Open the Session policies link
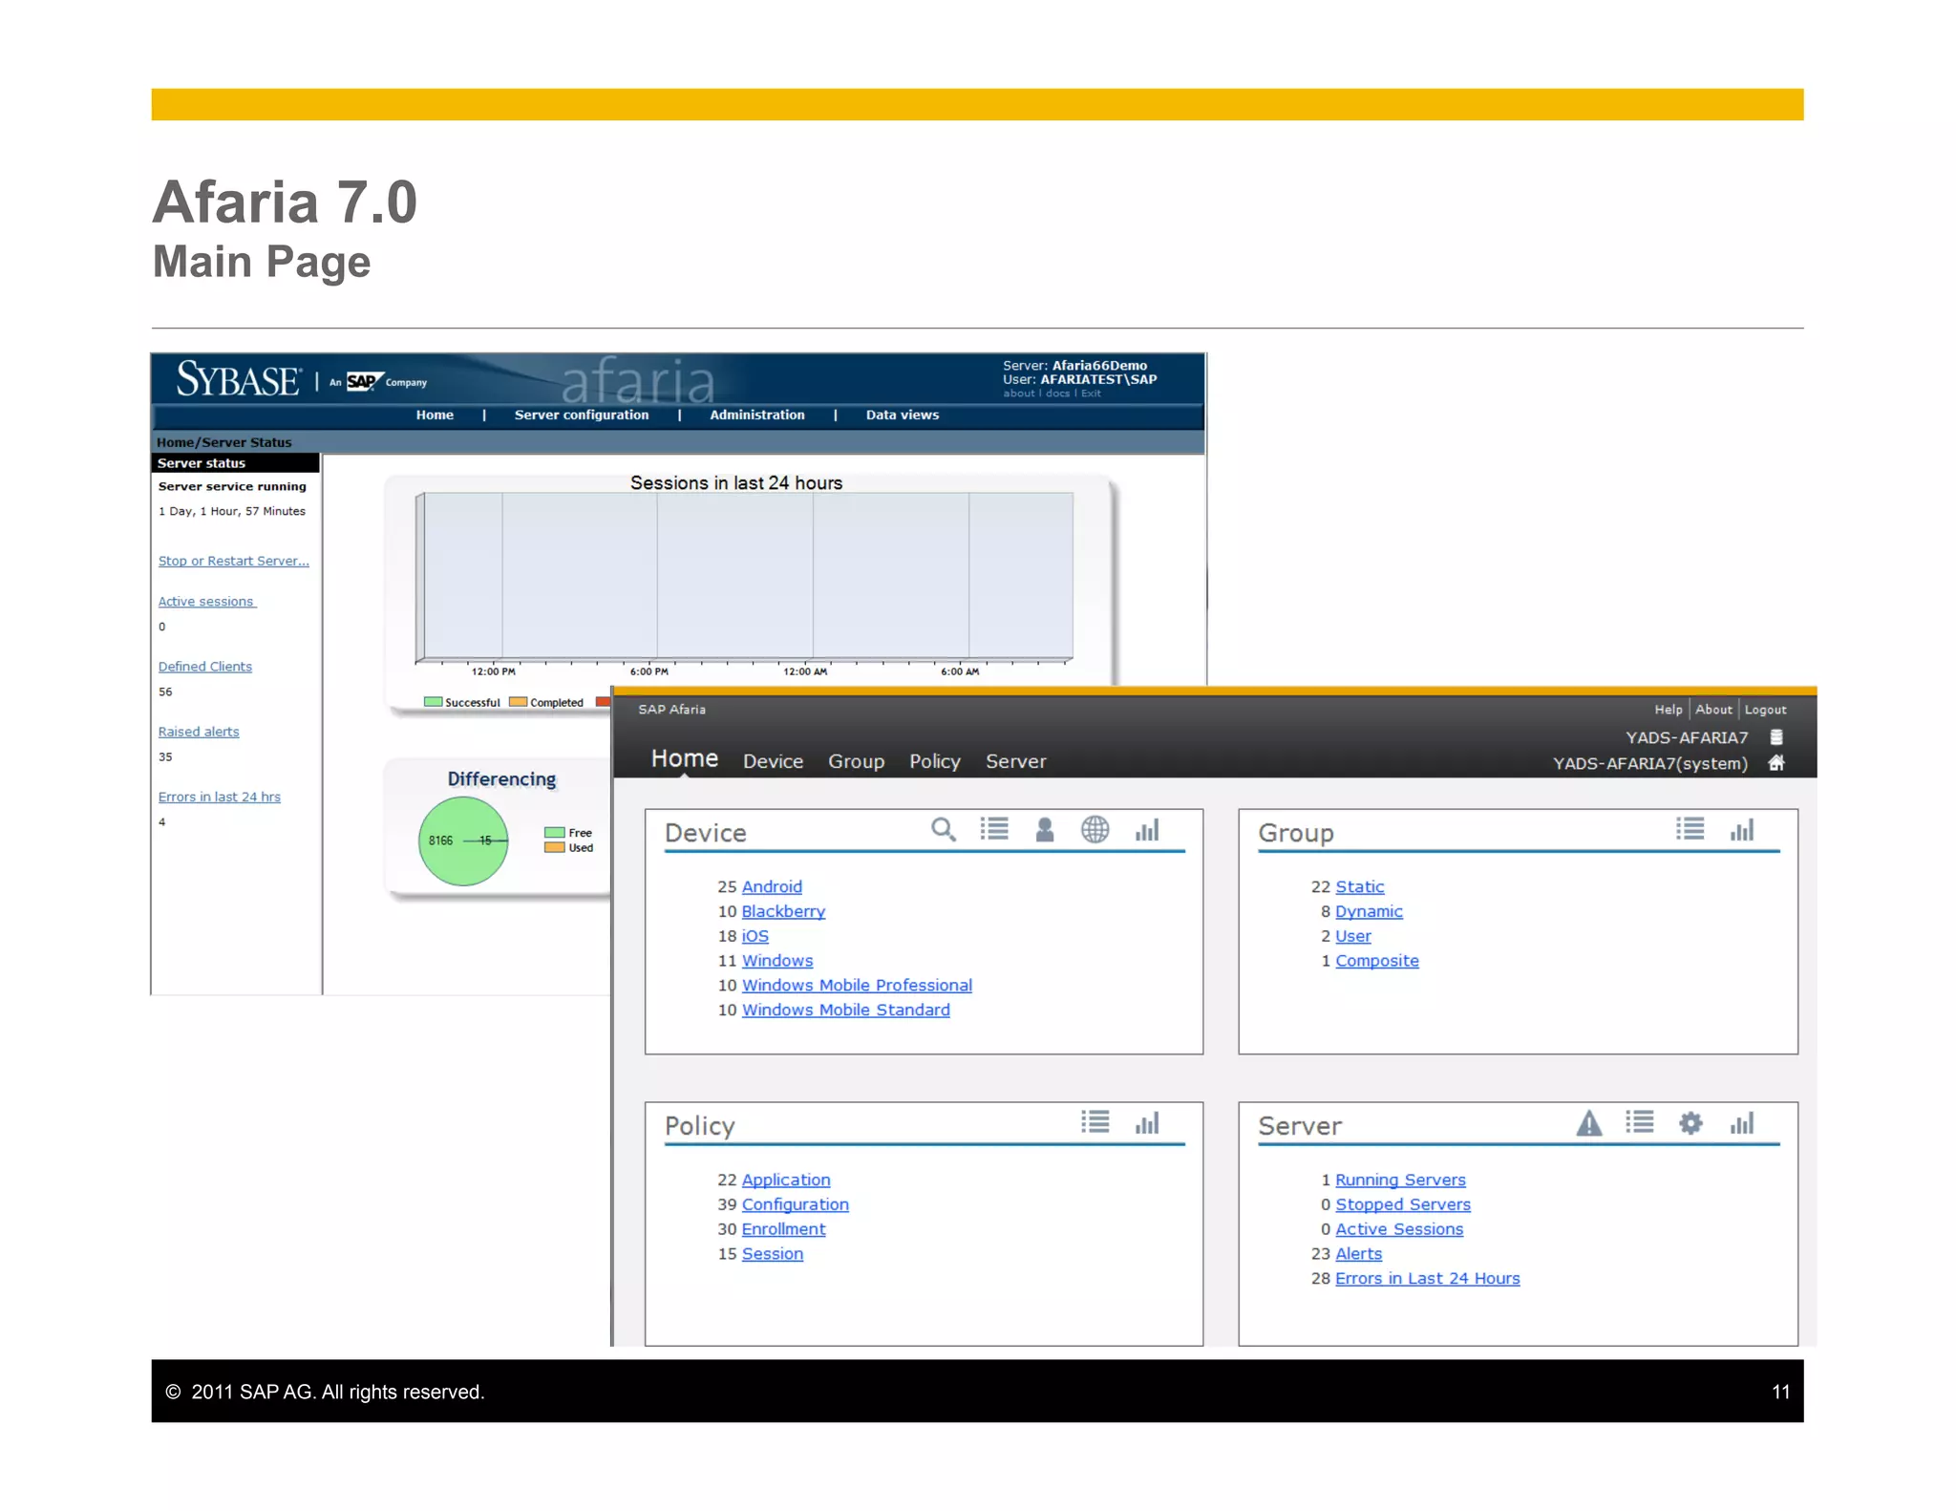Screen dimensions: 1956x1511 tap(772, 1253)
